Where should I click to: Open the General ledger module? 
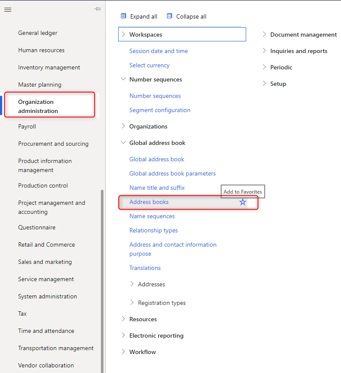[38, 33]
